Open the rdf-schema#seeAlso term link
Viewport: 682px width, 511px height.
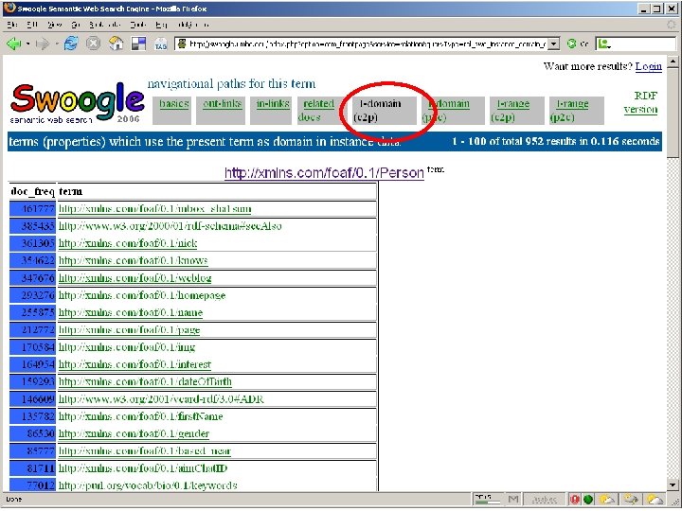click(170, 226)
